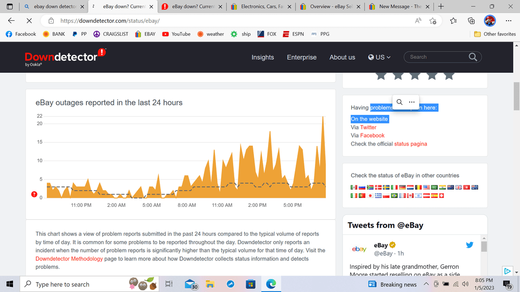Open the ESPN bookmark
The image size is (520, 292).
pos(293,34)
